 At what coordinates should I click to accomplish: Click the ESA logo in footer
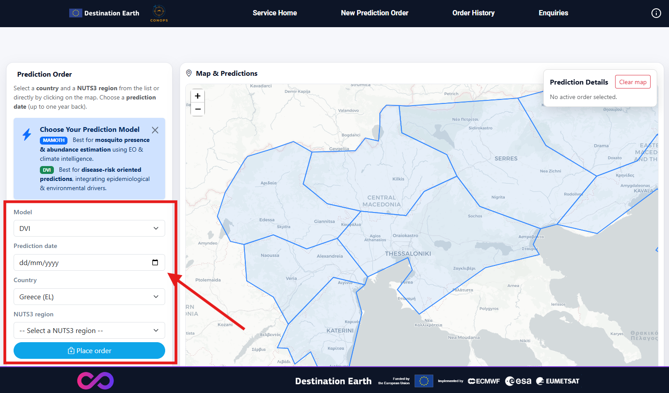pyautogui.click(x=518, y=381)
